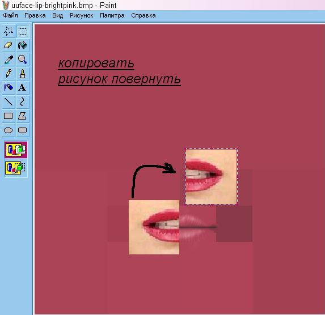Choose the Fill With Color bucket tool
The width and height of the screenshot is (325, 315).
click(x=23, y=45)
